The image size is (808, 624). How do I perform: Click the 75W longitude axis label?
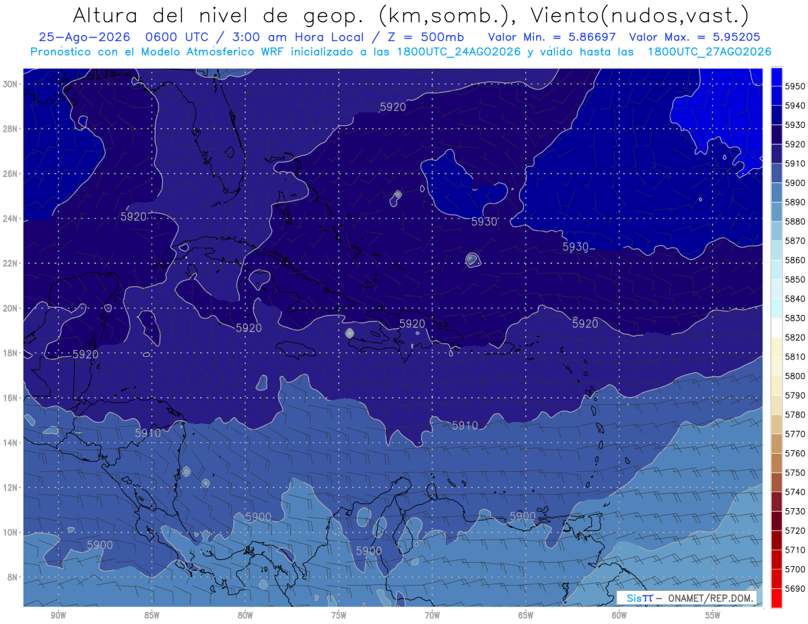click(x=339, y=615)
